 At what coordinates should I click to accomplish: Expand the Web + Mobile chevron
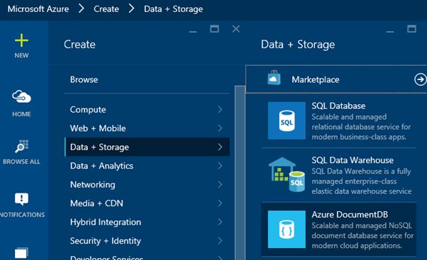click(220, 128)
